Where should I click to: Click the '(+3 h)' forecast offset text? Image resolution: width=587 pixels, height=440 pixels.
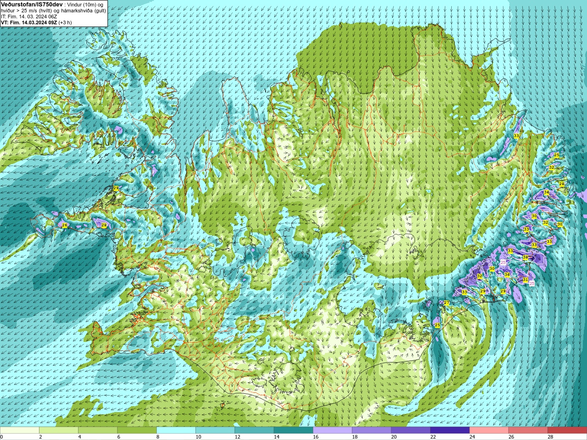[x=66, y=22]
